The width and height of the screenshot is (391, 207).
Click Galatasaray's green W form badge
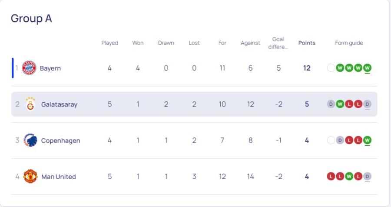340,104
